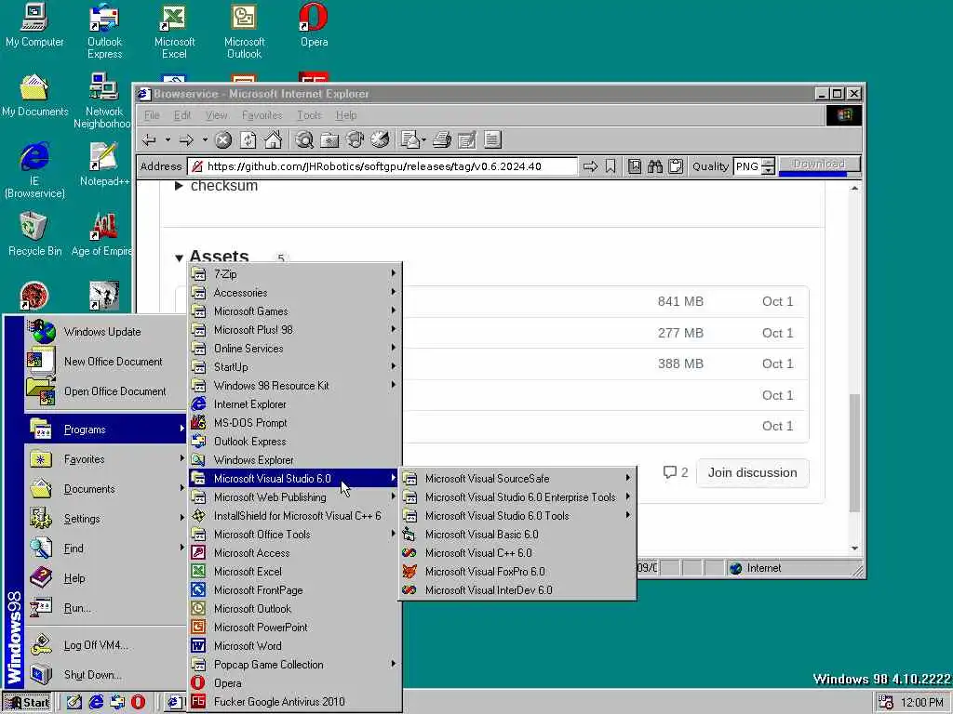Viewport: 953px width, 714px height.
Task: Go to Home page via house icon
Action: coord(273,140)
